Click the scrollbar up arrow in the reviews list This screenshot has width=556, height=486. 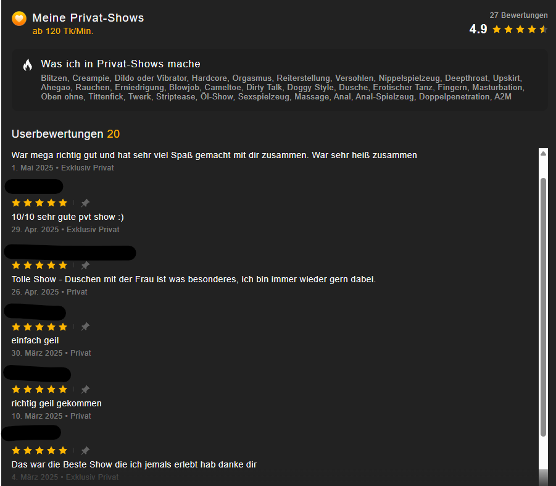coord(543,154)
